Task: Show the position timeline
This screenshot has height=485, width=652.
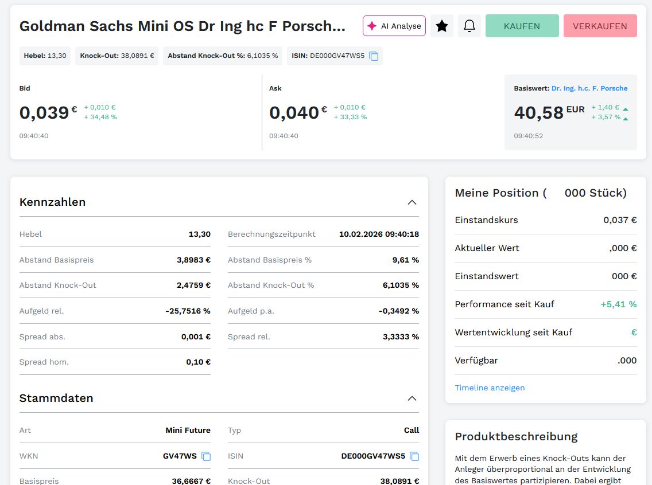Action: tap(490, 388)
